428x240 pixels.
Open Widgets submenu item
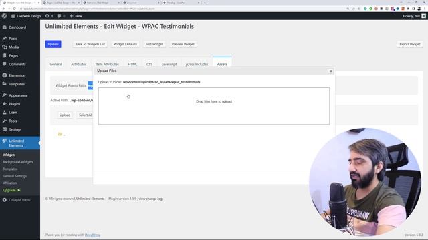tap(9, 155)
